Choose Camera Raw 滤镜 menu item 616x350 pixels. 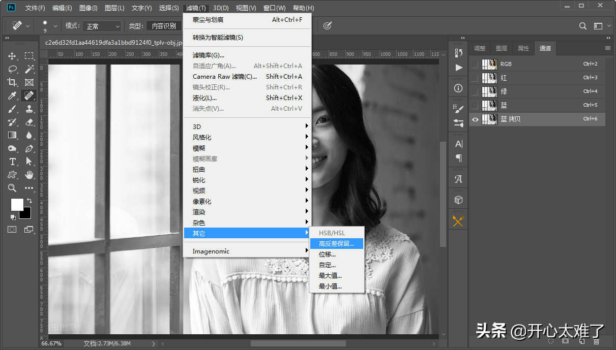pyautogui.click(x=247, y=76)
